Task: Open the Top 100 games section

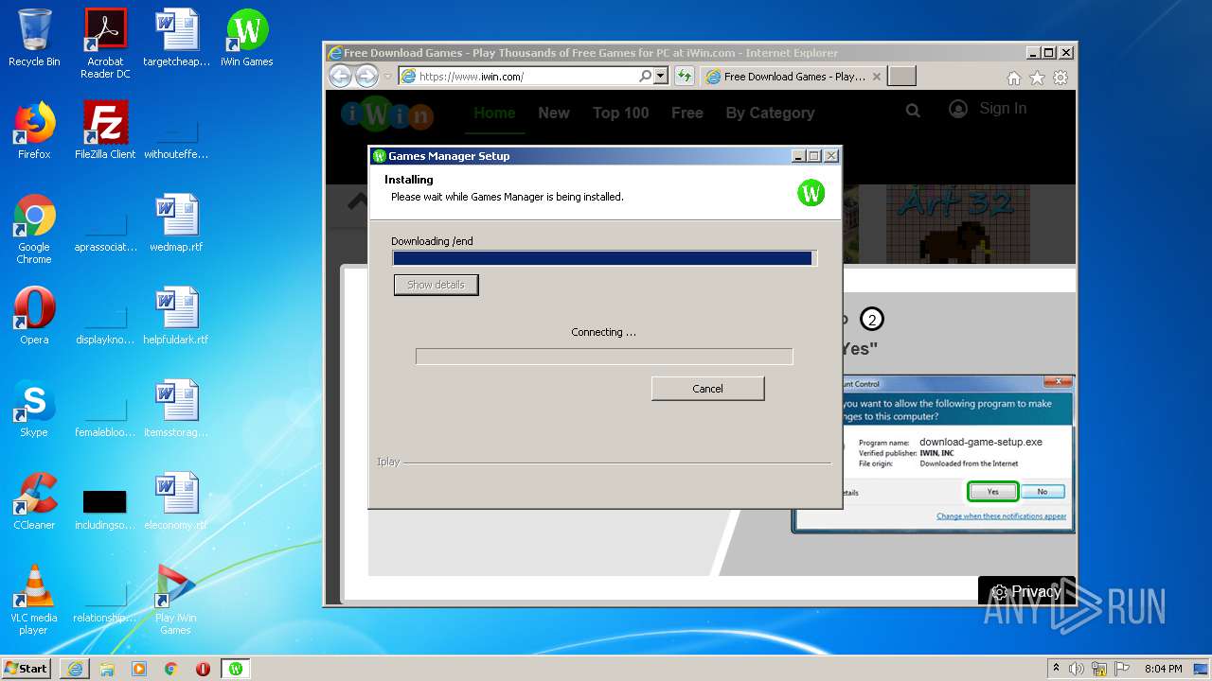Action: pos(620,113)
